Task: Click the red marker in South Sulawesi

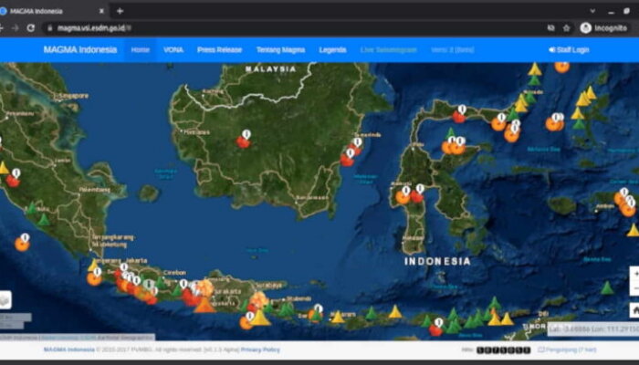Action: tap(416, 197)
